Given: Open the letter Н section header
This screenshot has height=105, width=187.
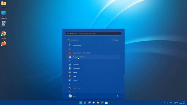Looking at the screenshot, I should click(70, 92).
